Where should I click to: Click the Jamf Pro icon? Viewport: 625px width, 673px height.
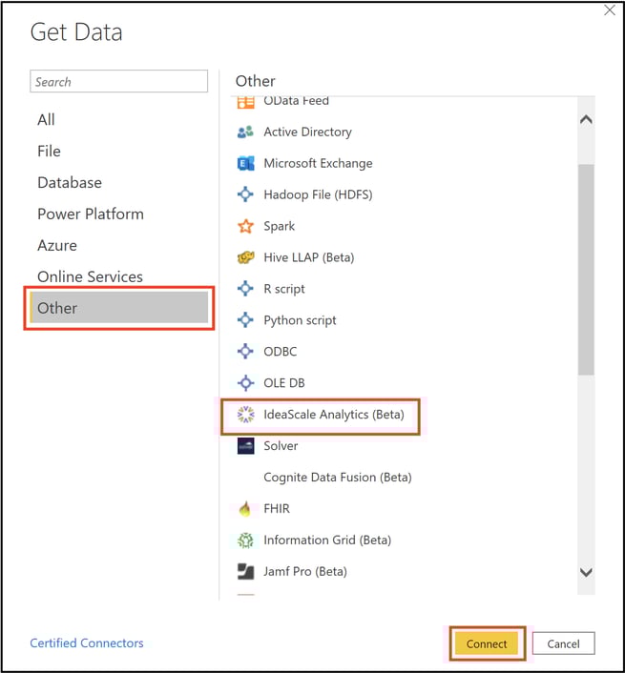245,571
